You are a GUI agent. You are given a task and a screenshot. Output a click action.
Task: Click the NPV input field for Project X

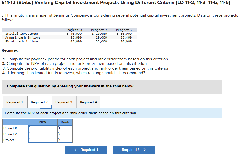[43, 128]
